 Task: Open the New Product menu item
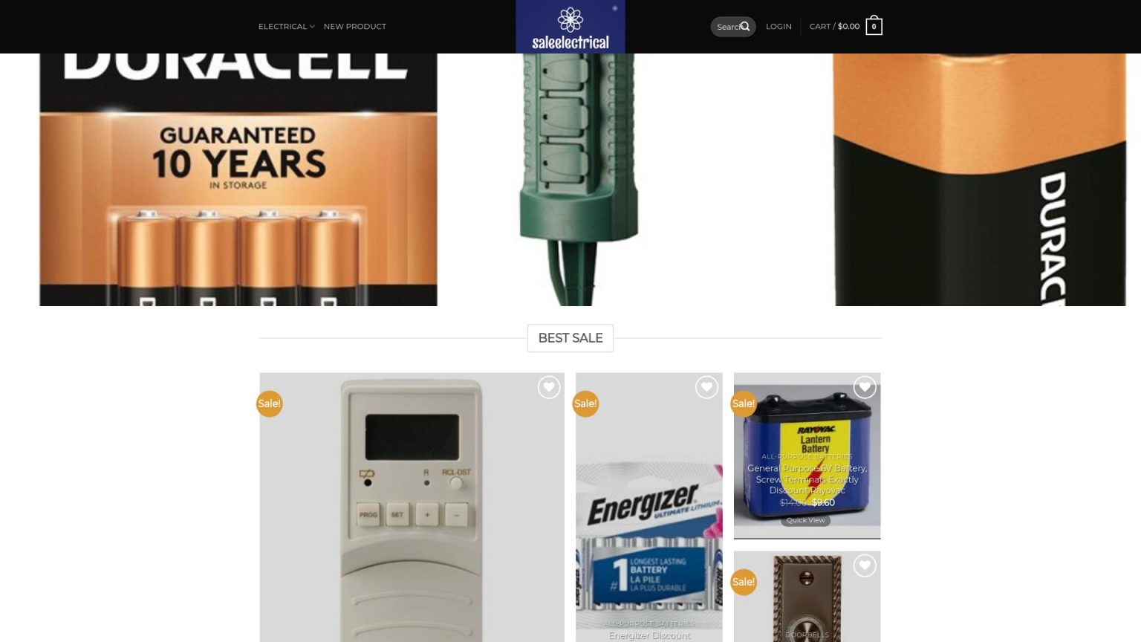tap(354, 27)
